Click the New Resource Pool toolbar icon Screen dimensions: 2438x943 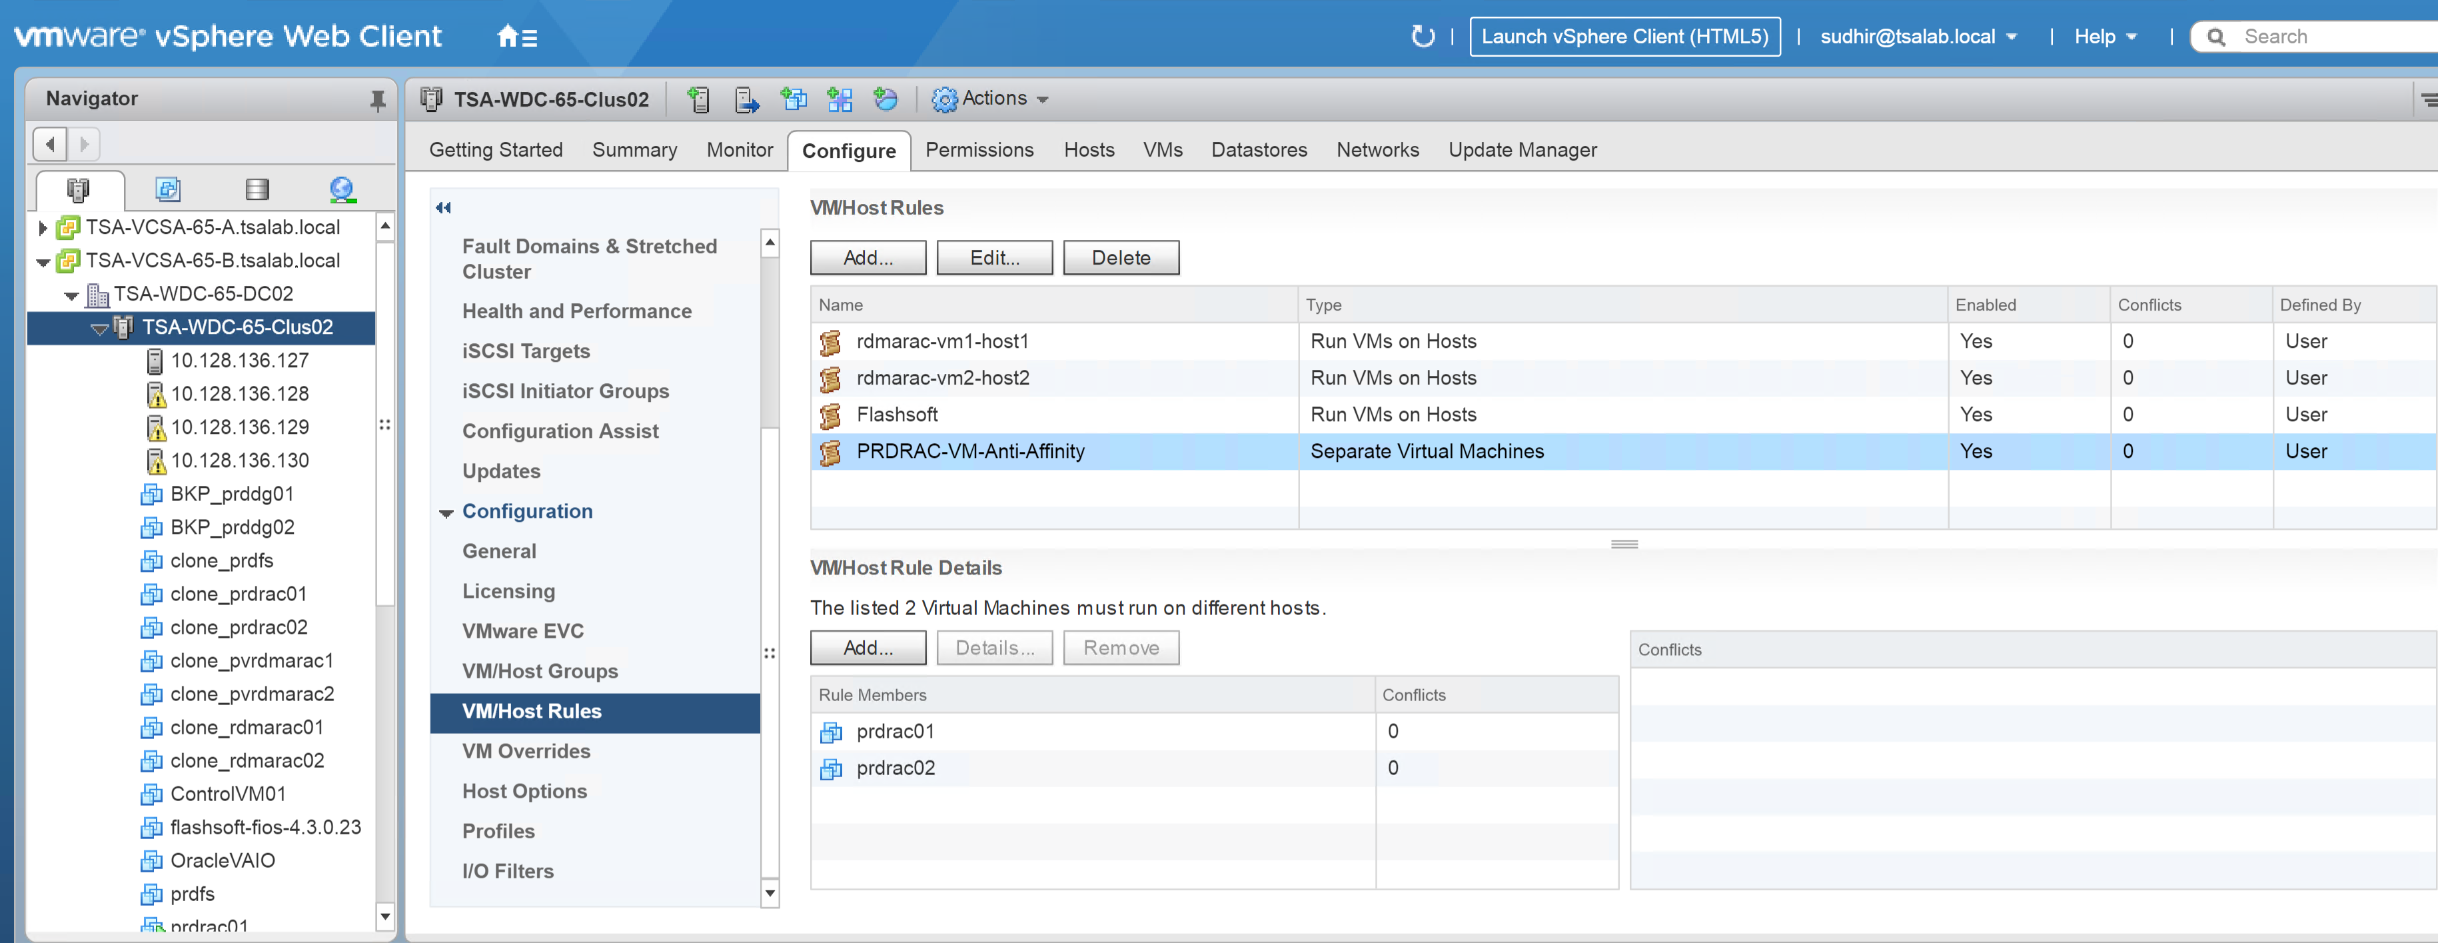coord(885,99)
